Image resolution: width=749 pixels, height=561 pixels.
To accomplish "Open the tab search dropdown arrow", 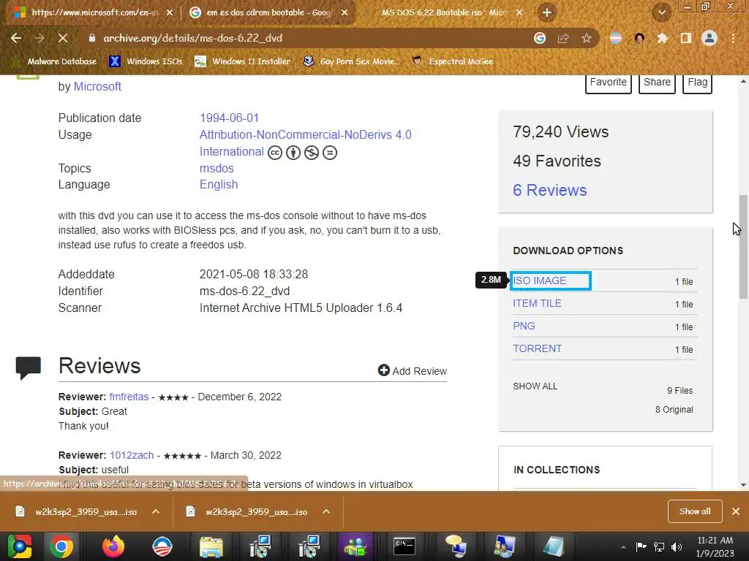I will coord(661,12).
